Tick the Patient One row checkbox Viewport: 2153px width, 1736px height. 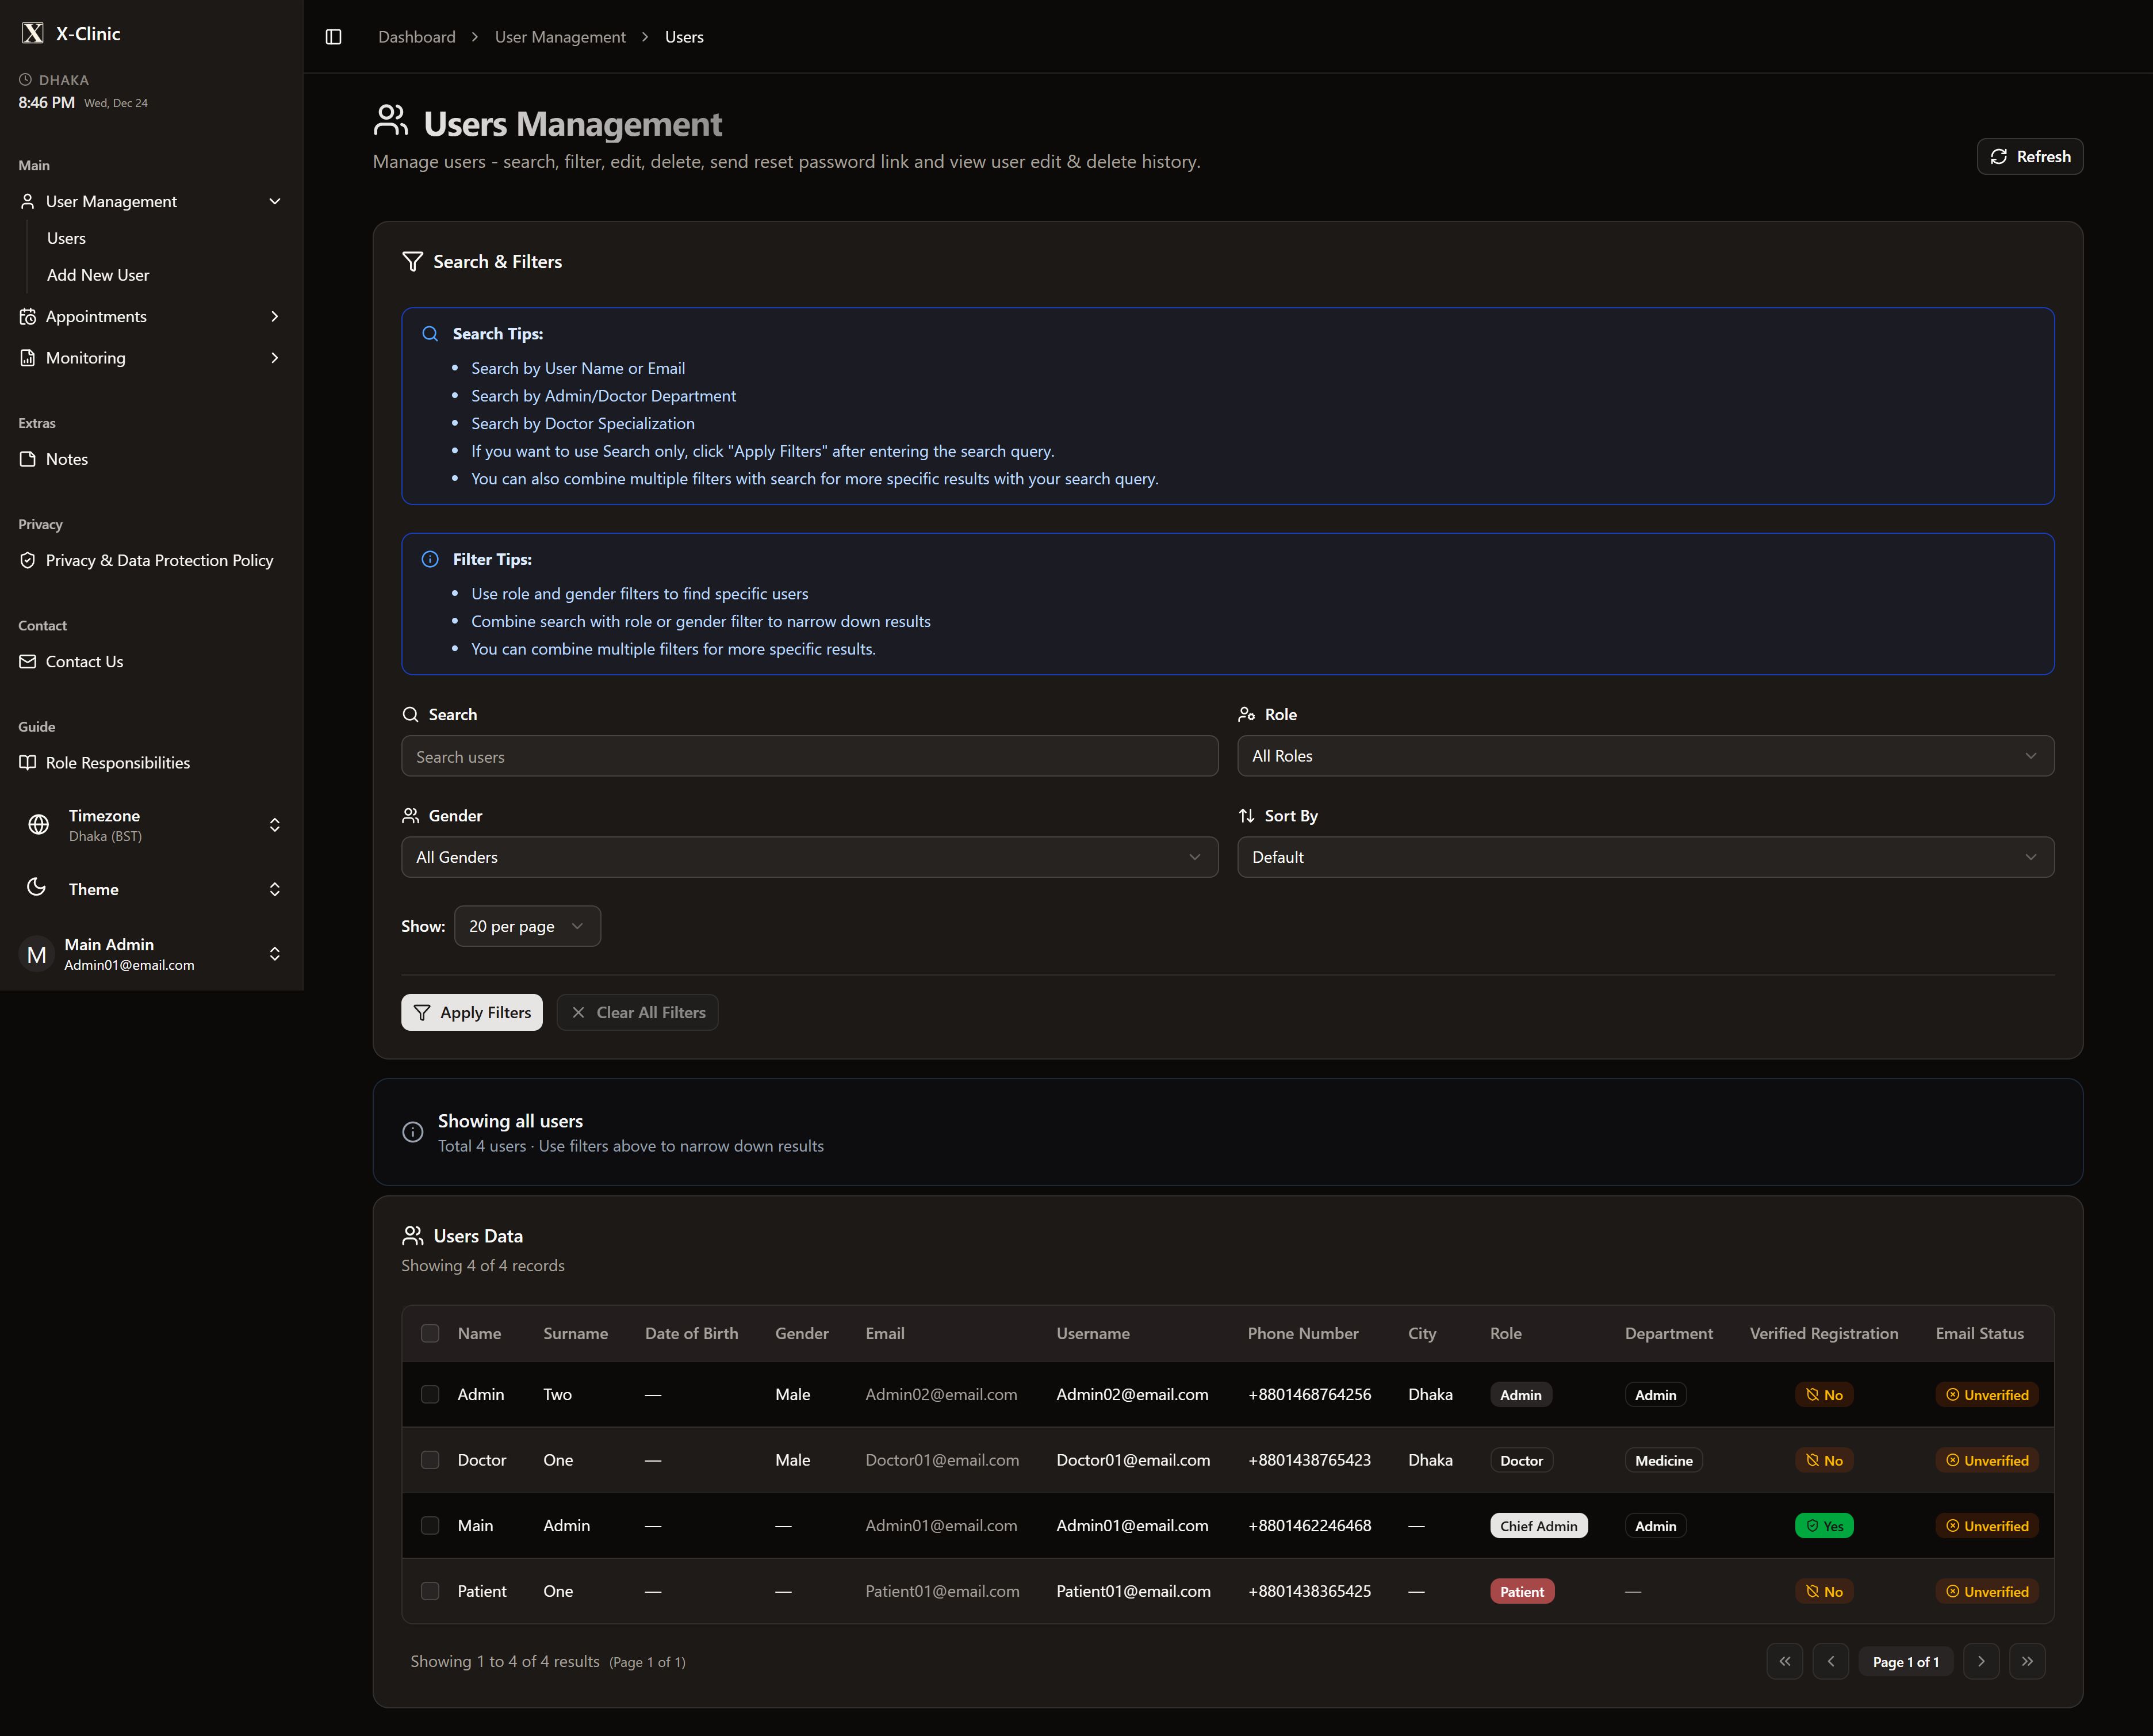coord(430,1591)
